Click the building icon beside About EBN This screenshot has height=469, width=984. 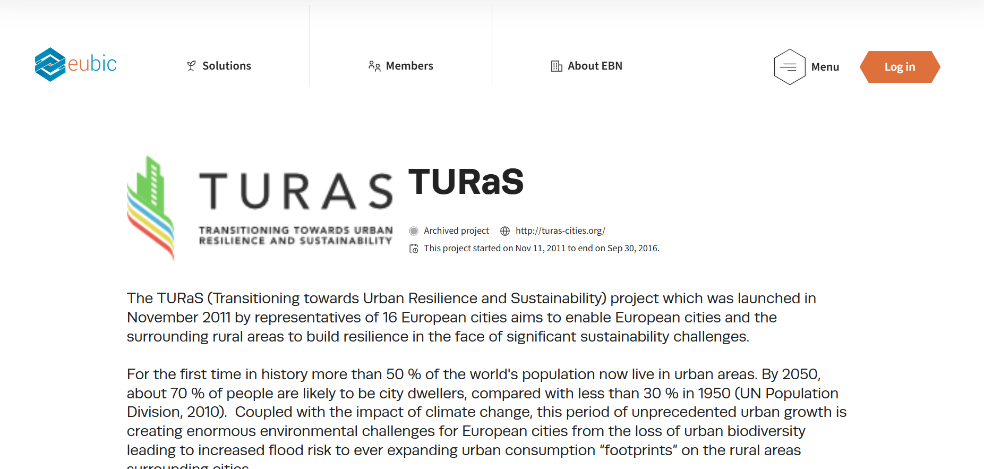pos(557,66)
